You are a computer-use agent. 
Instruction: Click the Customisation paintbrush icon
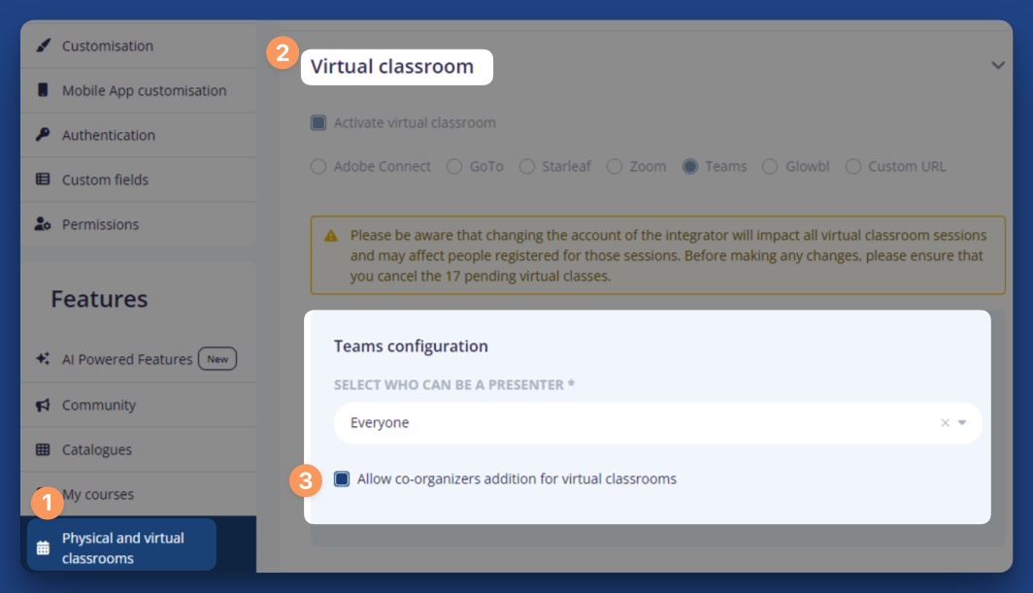click(x=43, y=46)
